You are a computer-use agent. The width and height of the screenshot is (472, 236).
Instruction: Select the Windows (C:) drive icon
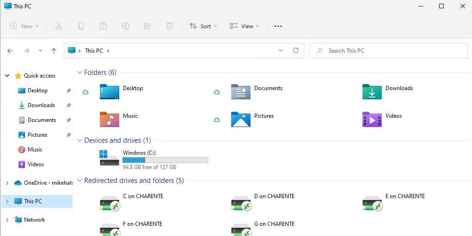click(x=109, y=158)
